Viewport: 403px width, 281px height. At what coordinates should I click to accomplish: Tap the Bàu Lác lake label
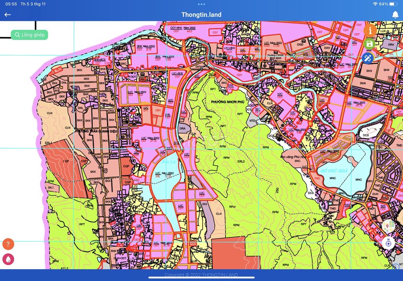pos(169,162)
